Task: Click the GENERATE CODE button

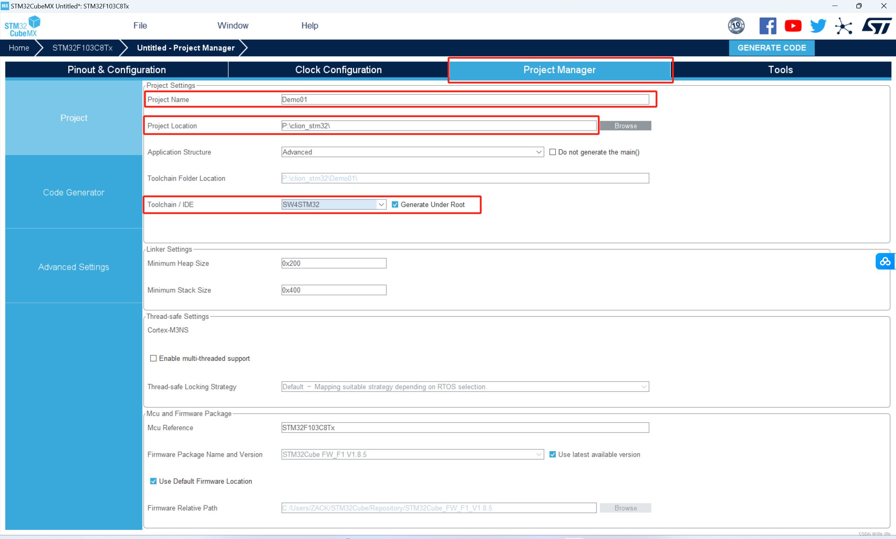Action: click(772, 47)
